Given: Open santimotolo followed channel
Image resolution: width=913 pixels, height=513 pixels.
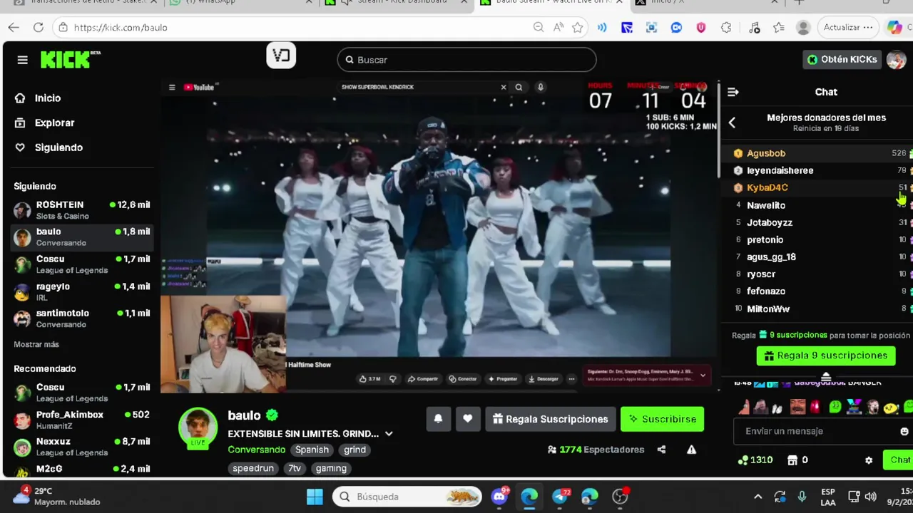Looking at the screenshot, I should click(82, 318).
